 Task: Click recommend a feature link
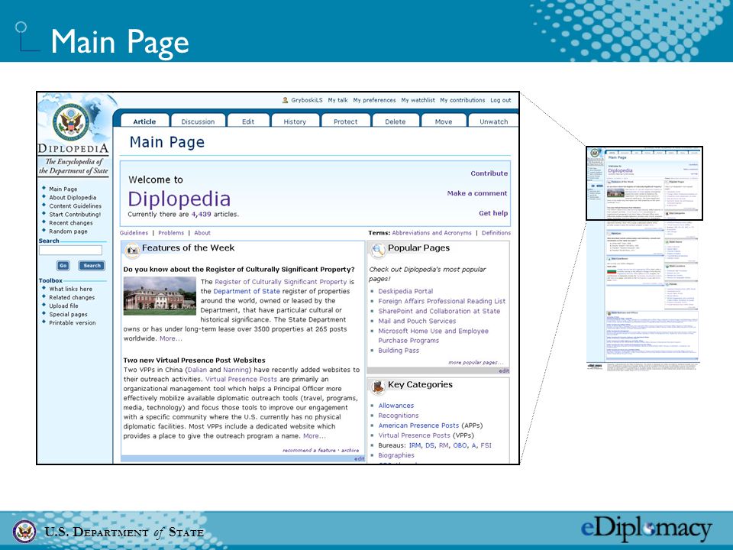309,450
